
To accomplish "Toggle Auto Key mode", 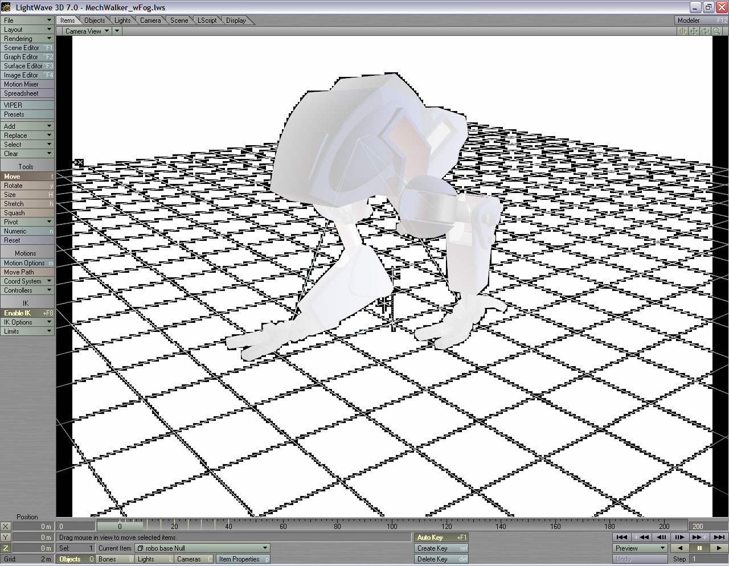I will pyautogui.click(x=442, y=538).
